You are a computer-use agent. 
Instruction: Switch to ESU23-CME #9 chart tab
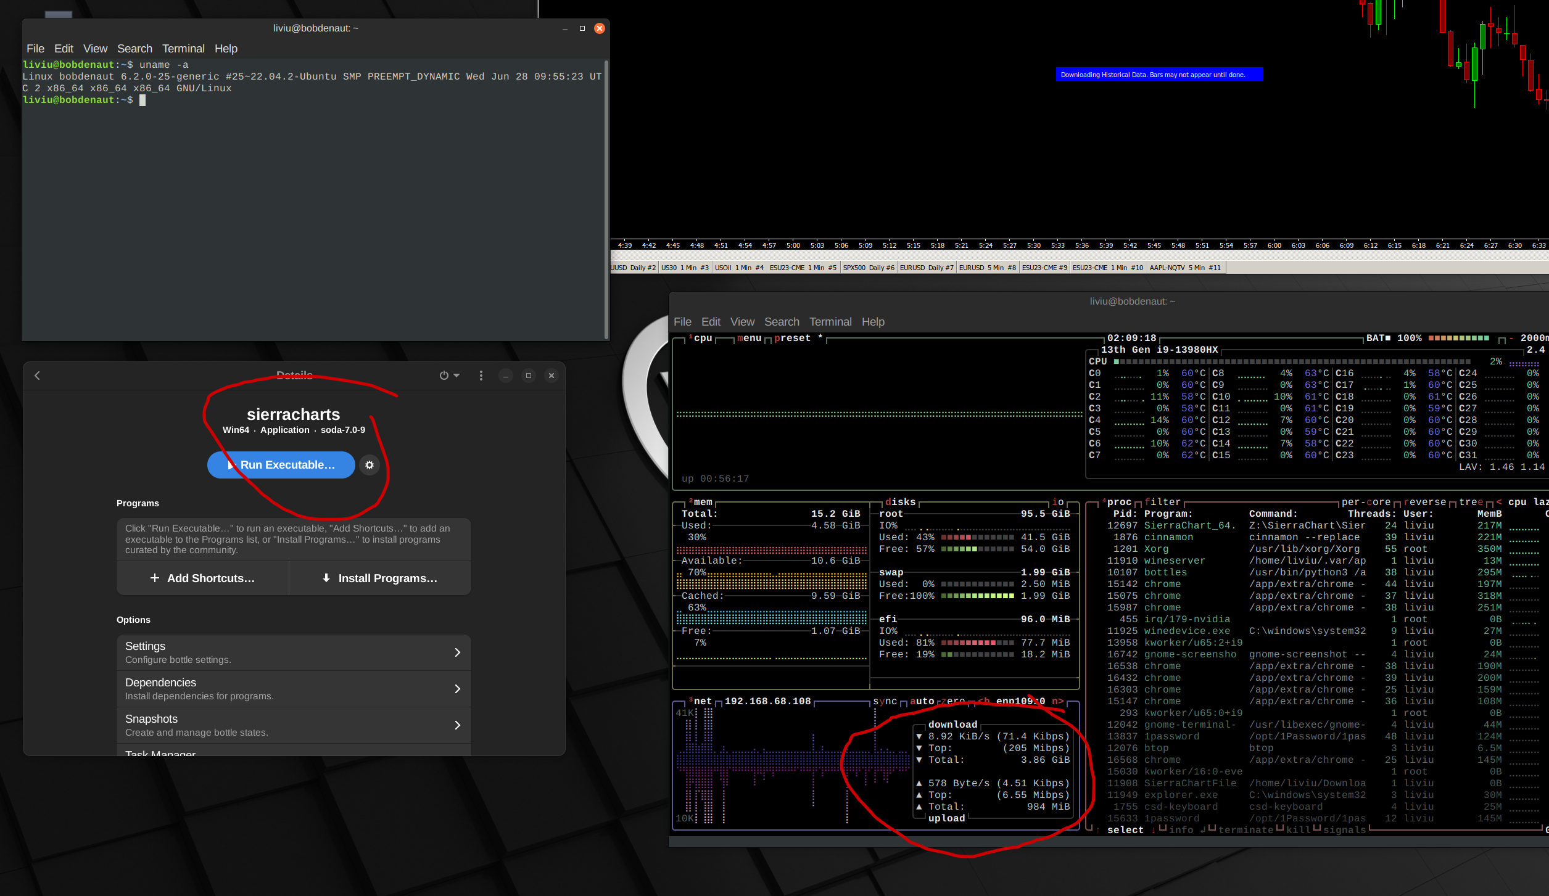(x=1044, y=268)
